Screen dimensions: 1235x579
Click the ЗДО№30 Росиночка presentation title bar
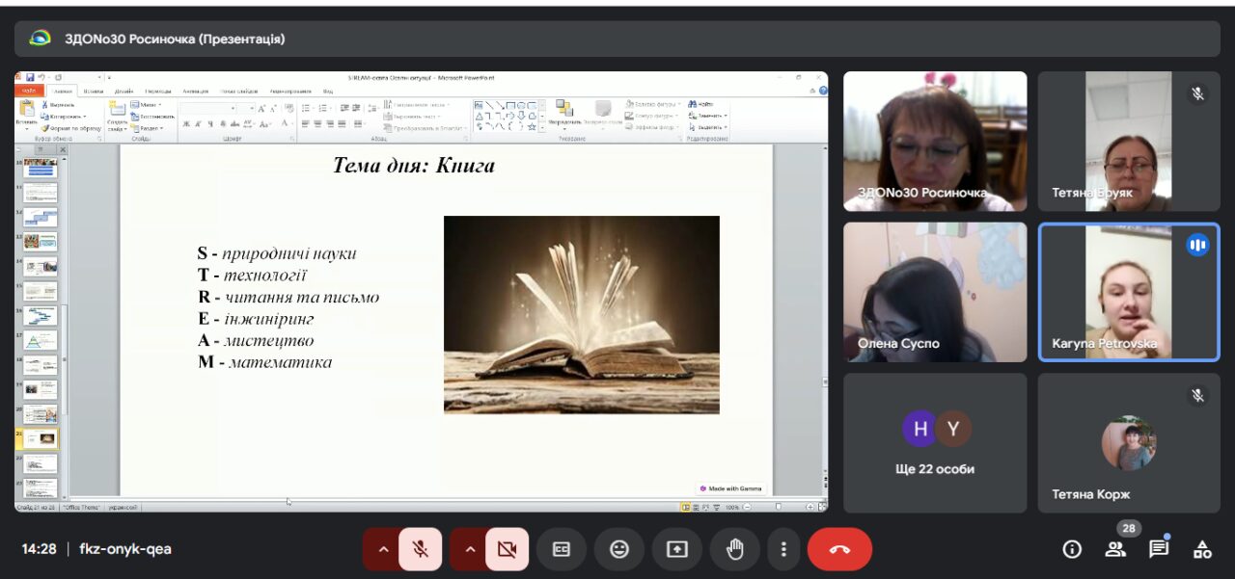(x=617, y=39)
